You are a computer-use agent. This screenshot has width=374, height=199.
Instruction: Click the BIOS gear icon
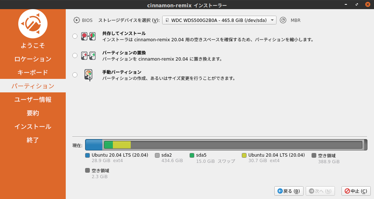click(76, 20)
